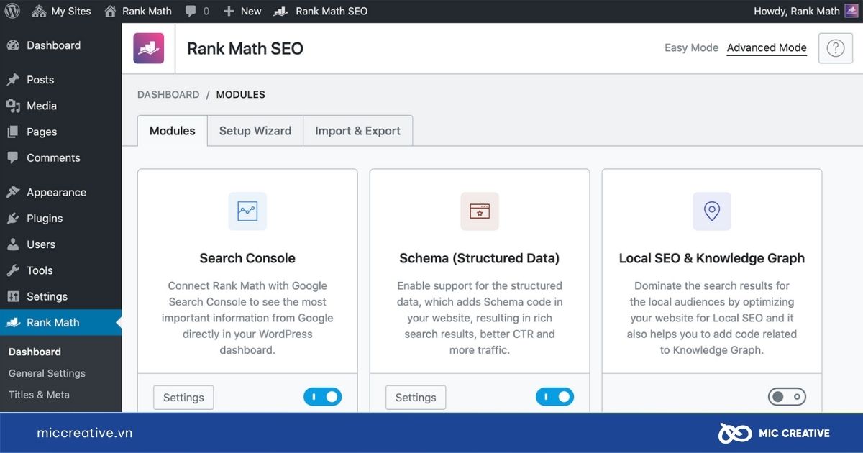Switch to the Setup Wizard tab
Image resolution: width=863 pixels, height=453 pixels.
click(255, 131)
